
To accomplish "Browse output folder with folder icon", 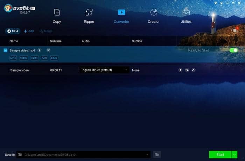I will pos(157,154).
